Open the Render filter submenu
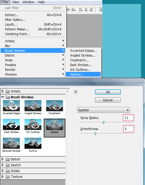145x185 pixels. (33, 70)
